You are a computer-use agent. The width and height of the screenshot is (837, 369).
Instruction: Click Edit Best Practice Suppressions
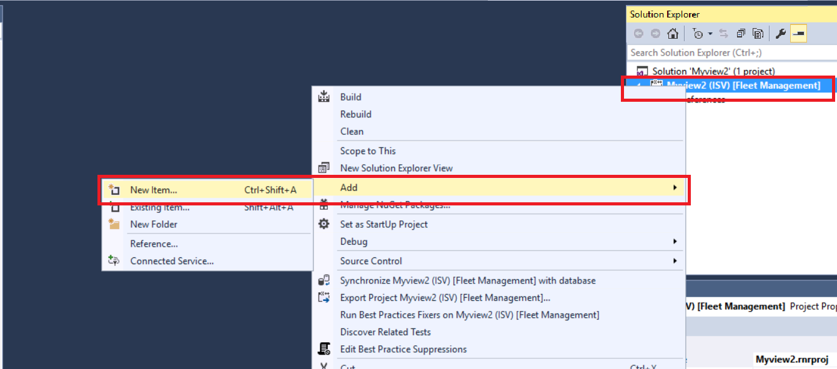pyautogui.click(x=403, y=349)
